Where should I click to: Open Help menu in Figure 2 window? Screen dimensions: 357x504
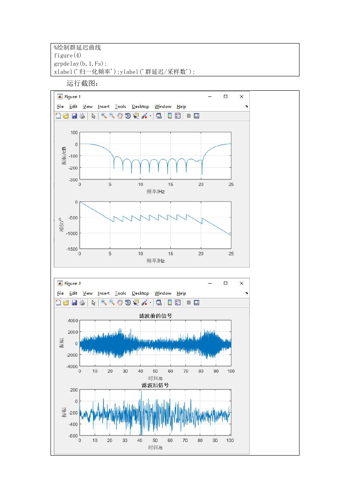pos(181,293)
